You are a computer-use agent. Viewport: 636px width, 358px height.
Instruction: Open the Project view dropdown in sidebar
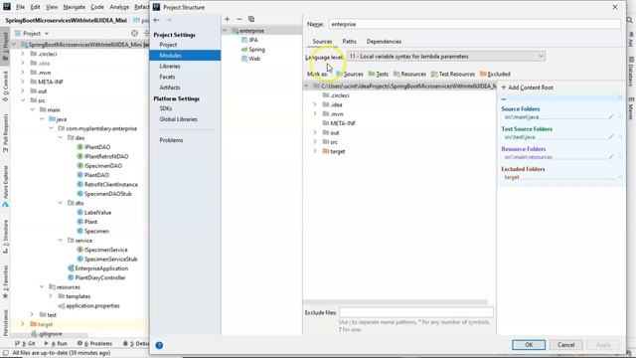pos(32,33)
